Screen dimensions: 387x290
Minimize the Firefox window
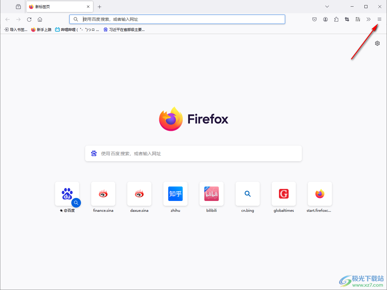(352, 7)
